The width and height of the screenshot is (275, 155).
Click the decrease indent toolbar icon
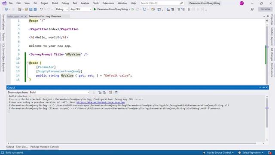pos(179,9)
